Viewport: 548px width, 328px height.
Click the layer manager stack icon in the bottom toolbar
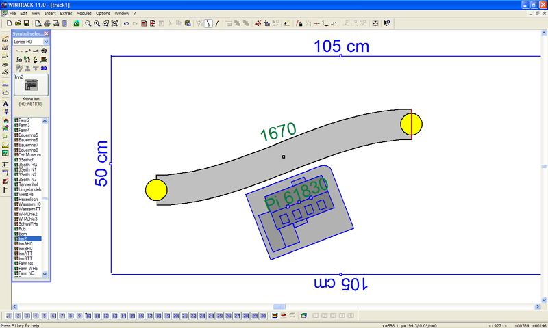click(x=275, y=316)
